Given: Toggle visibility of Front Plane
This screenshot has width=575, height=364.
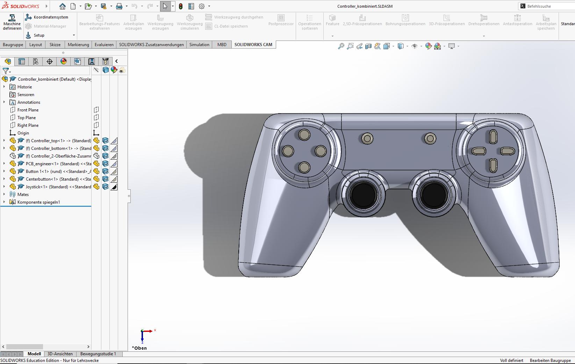Looking at the screenshot, I should coord(96,110).
